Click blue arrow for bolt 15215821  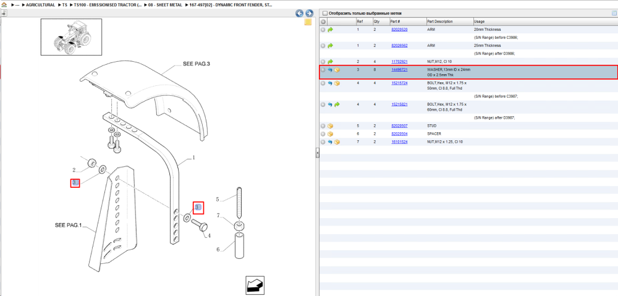pos(330,104)
